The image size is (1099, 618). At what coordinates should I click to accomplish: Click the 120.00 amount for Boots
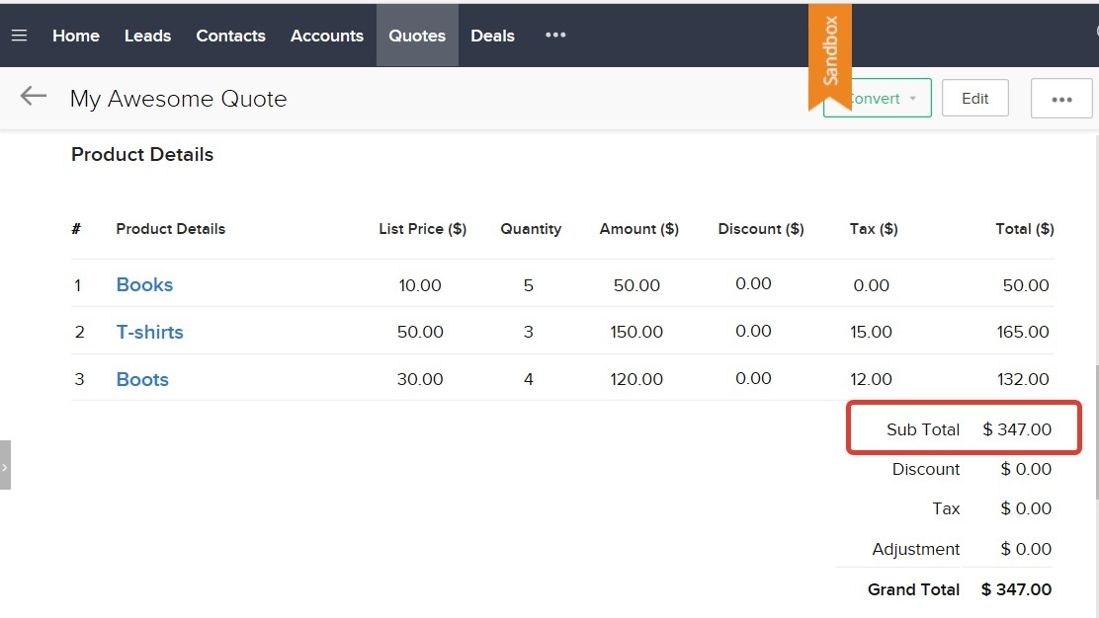(636, 379)
